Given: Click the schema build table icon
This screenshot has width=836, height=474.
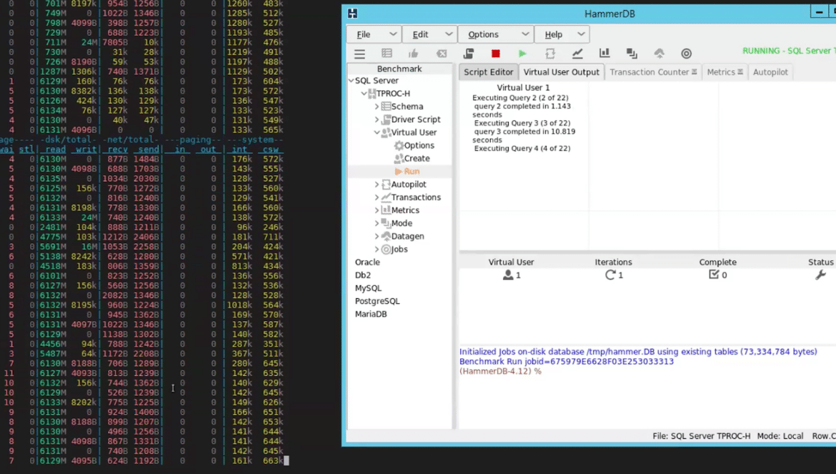Looking at the screenshot, I should point(387,54).
